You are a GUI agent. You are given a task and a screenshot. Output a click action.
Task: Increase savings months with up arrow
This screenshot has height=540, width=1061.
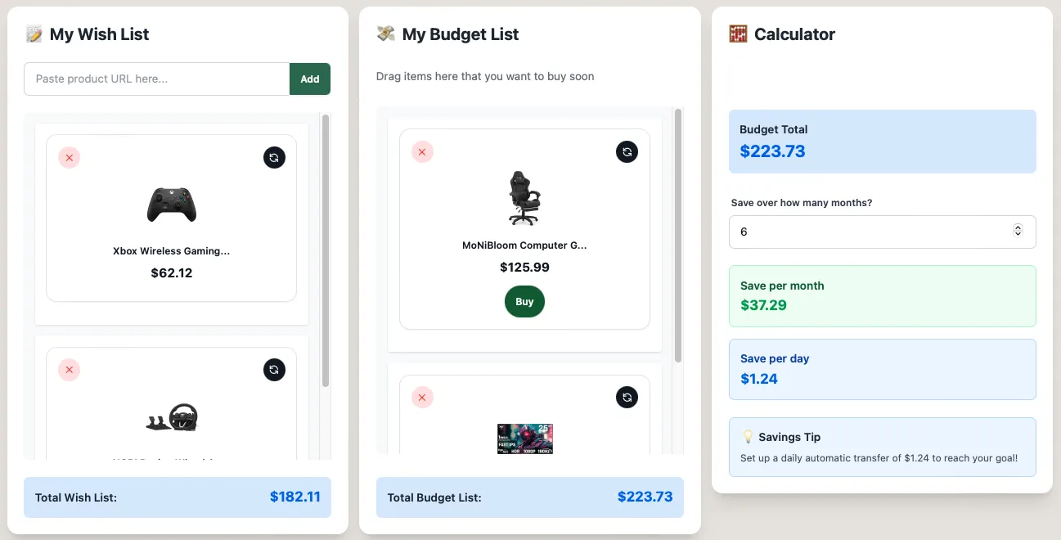pyautogui.click(x=1018, y=227)
